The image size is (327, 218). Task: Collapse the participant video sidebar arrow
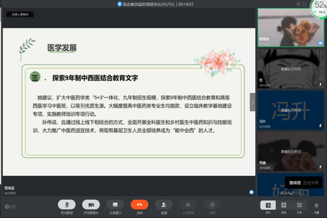click(x=252, y=102)
